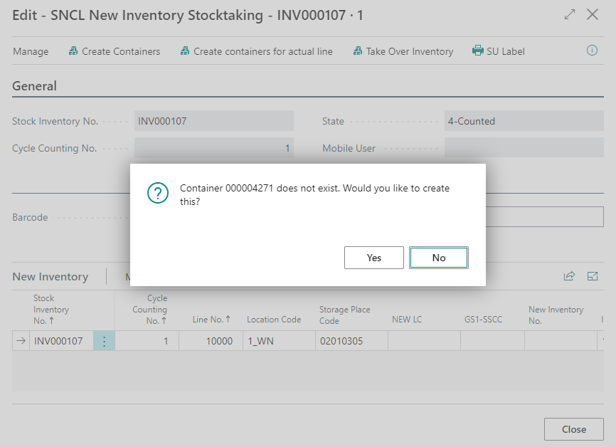The width and height of the screenshot is (616, 447).
Task: Click the State field showing 4-Counted
Action: coord(524,121)
